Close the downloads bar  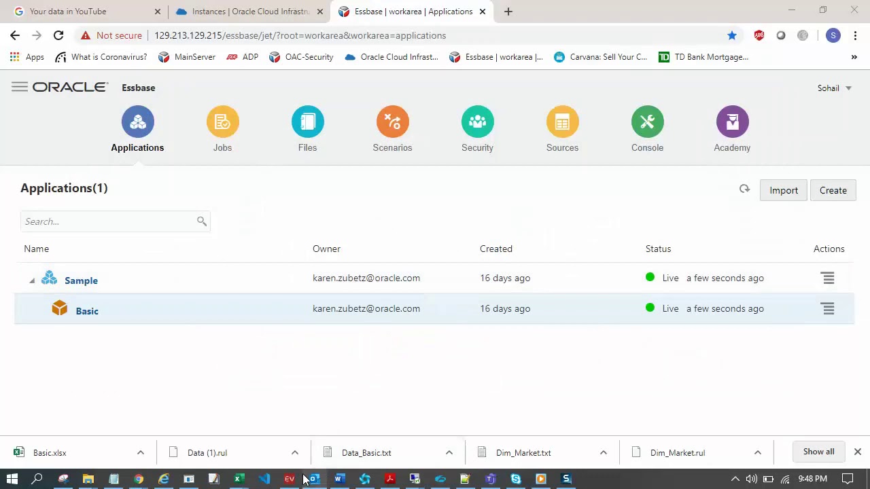858,452
